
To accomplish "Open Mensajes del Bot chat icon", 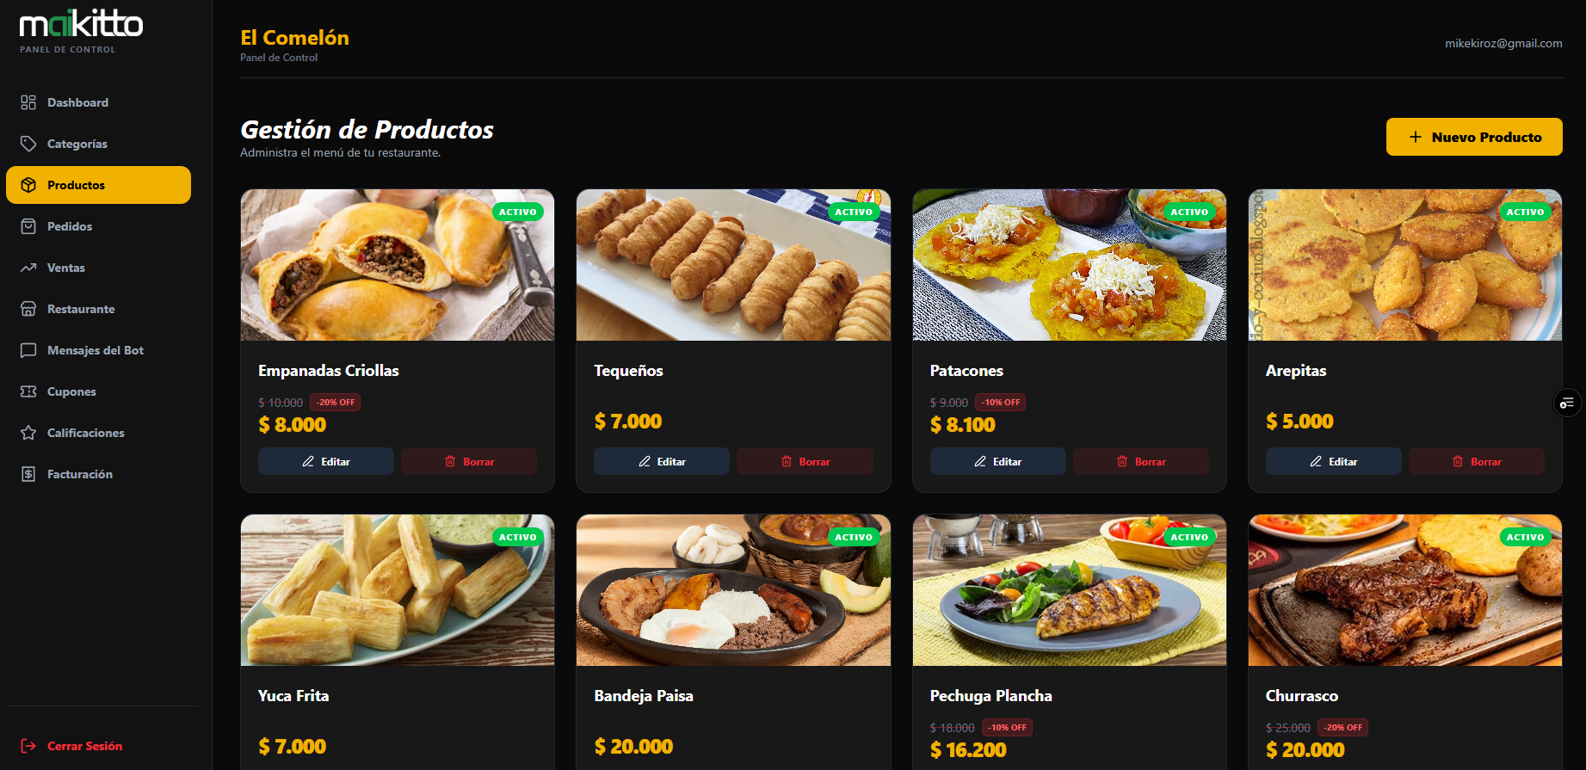I will (28, 350).
